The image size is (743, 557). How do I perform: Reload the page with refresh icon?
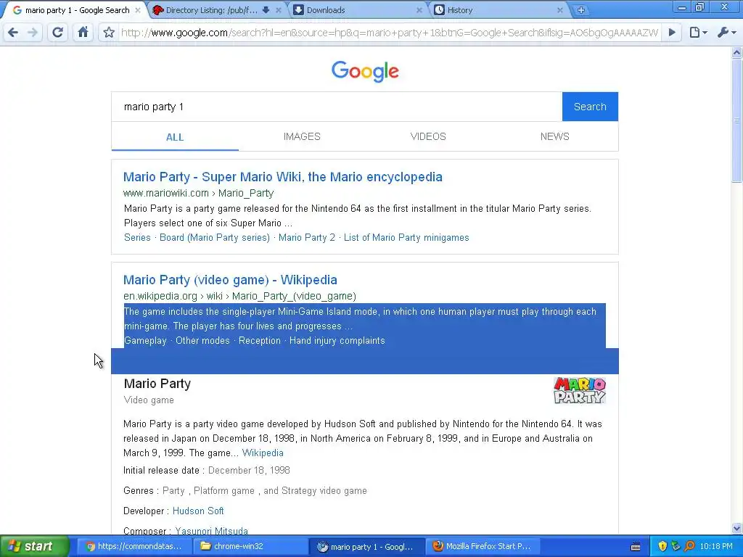point(58,32)
